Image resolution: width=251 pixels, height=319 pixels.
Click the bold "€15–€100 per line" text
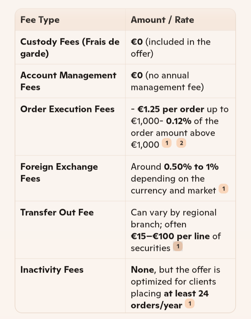[170, 236]
